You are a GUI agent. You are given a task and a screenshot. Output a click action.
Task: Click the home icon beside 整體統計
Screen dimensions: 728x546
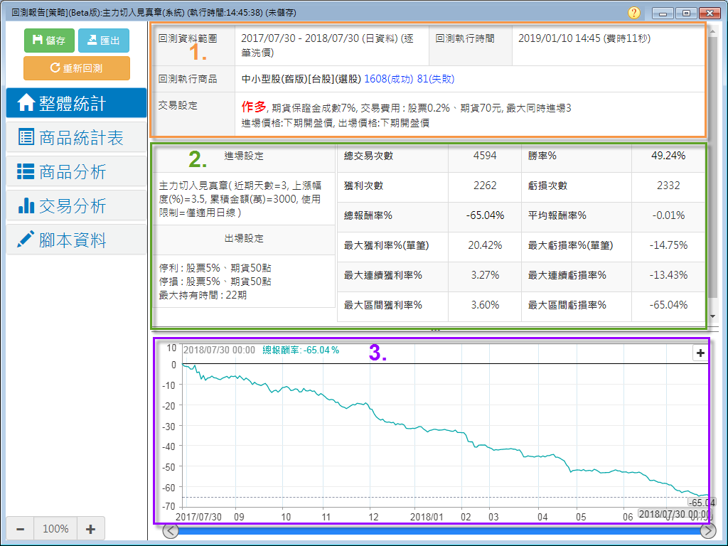coord(26,104)
